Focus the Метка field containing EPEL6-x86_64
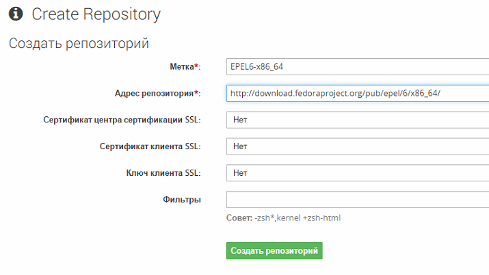The image size is (489, 275). 357,66
